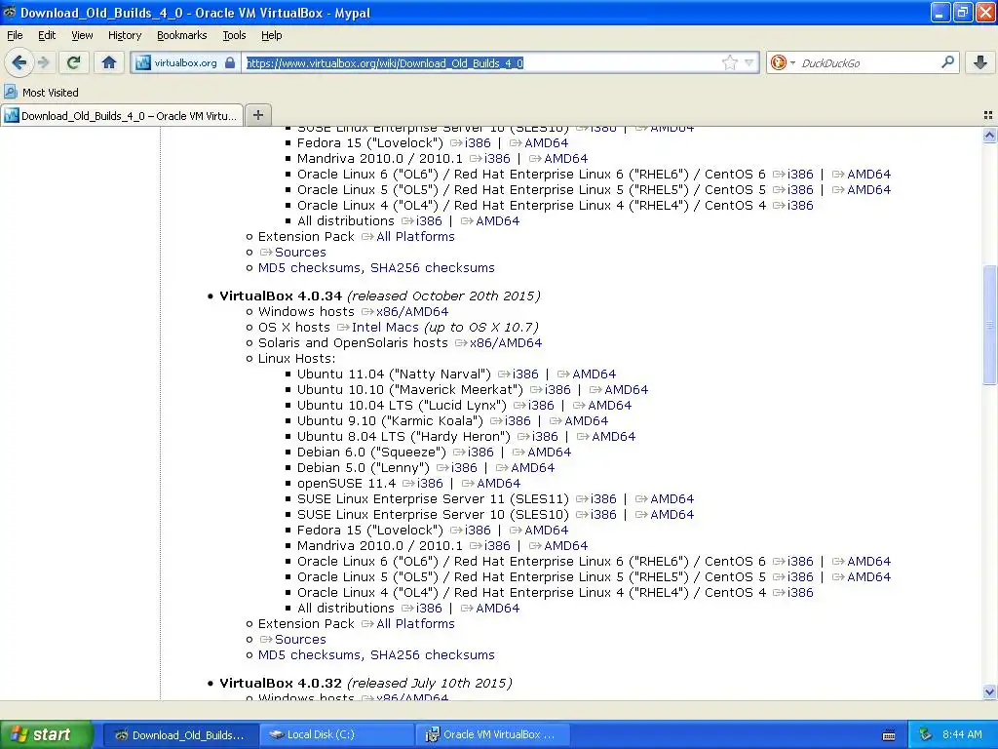Open the File menu

(x=15, y=35)
